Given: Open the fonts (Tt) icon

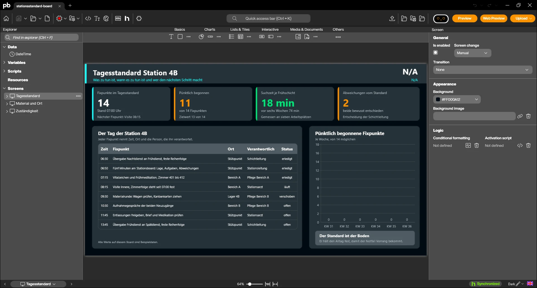Looking at the screenshot, I should click(x=97, y=18).
